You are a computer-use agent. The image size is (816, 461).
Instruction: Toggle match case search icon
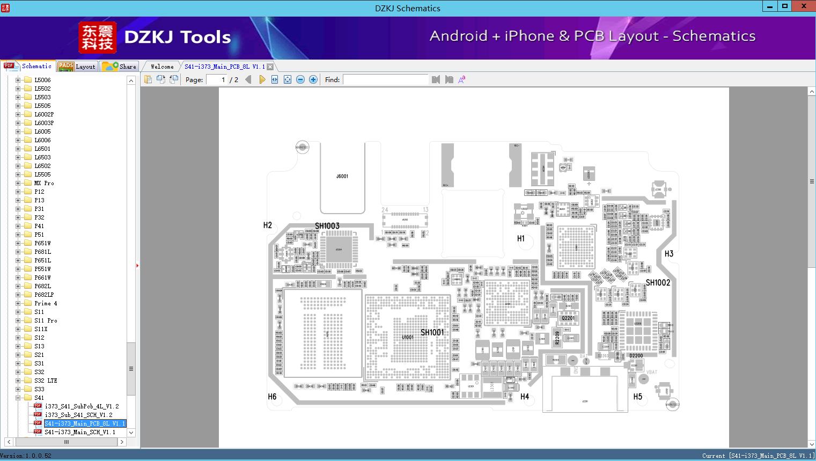461,79
